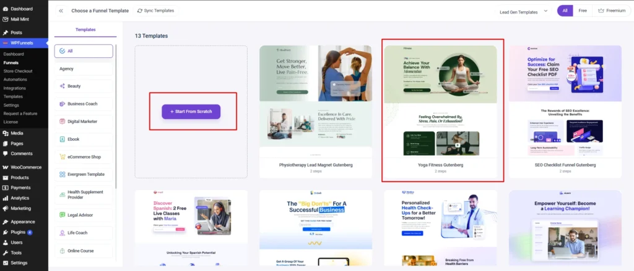Select the All templates category
634x271 pixels.
[84, 51]
